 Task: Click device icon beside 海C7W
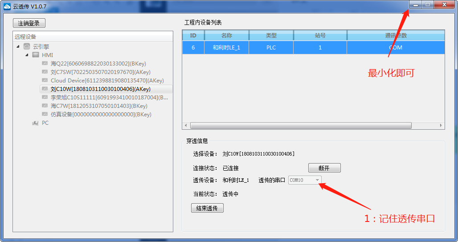(x=45, y=106)
